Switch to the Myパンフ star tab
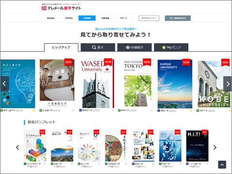 tap(171, 47)
